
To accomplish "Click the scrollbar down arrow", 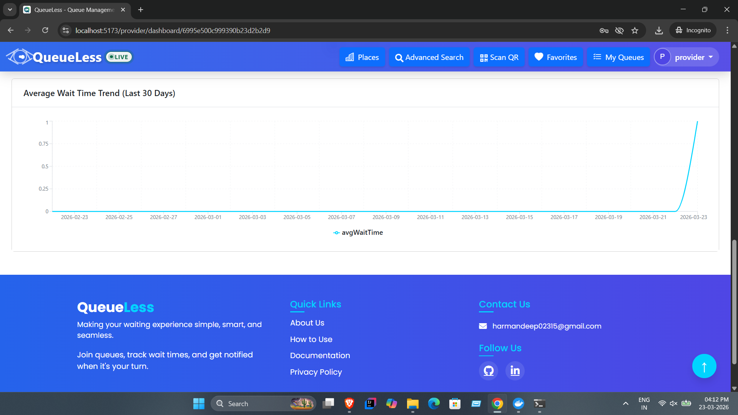I will coord(734,388).
